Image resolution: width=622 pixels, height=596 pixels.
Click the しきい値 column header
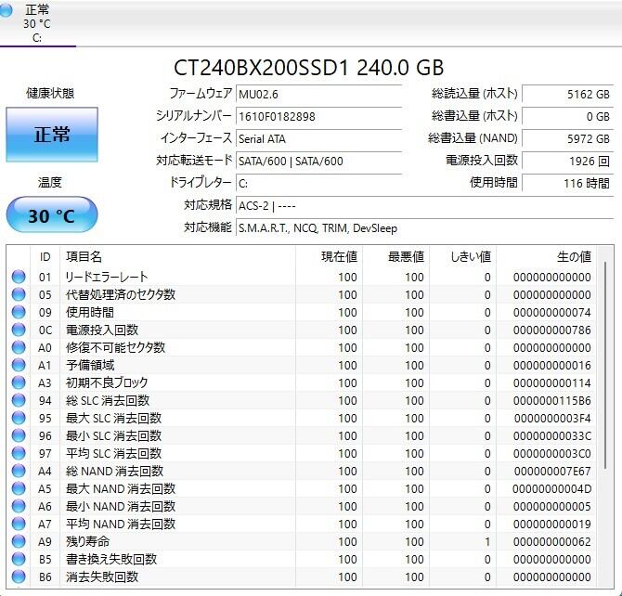pyautogui.click(x=463, y=257)
